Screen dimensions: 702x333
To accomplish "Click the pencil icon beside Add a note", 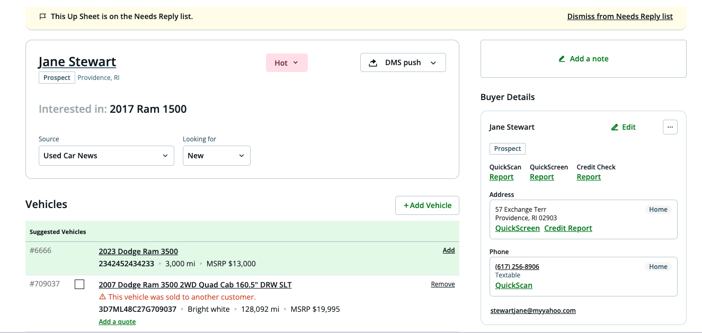I will 562,59.
